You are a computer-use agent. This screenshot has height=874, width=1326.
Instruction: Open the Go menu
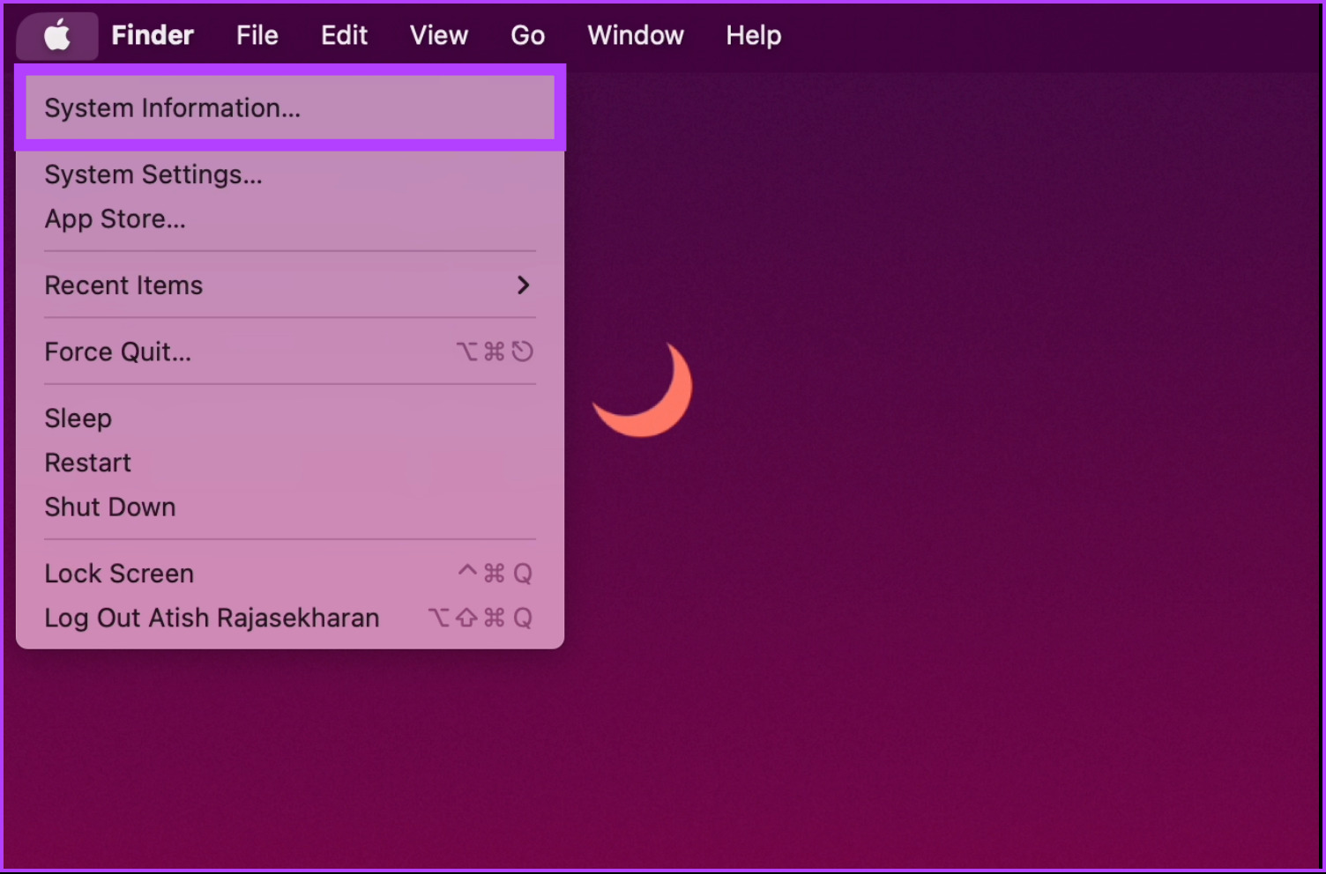click(x=527, y=35)
